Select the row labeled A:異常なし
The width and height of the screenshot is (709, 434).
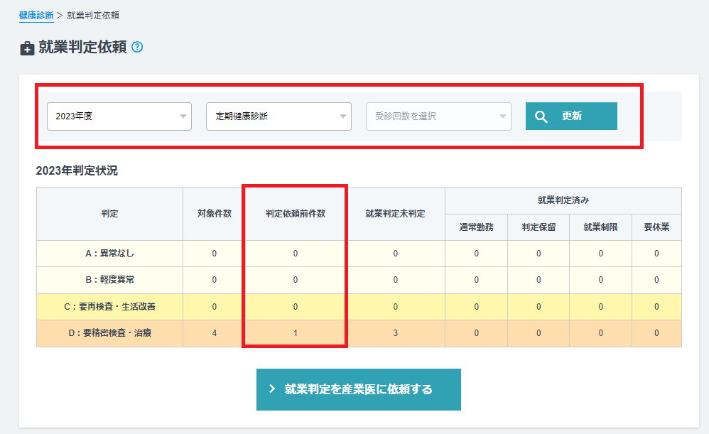pos(109,254)
